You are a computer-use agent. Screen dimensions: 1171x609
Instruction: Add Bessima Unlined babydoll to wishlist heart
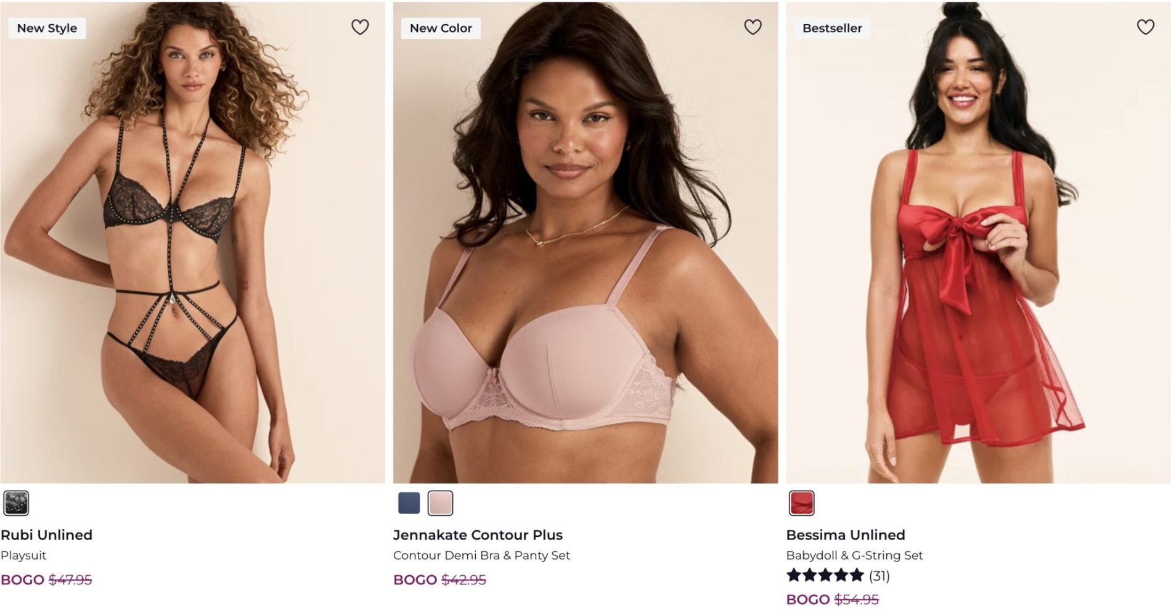click(1145, 27)
